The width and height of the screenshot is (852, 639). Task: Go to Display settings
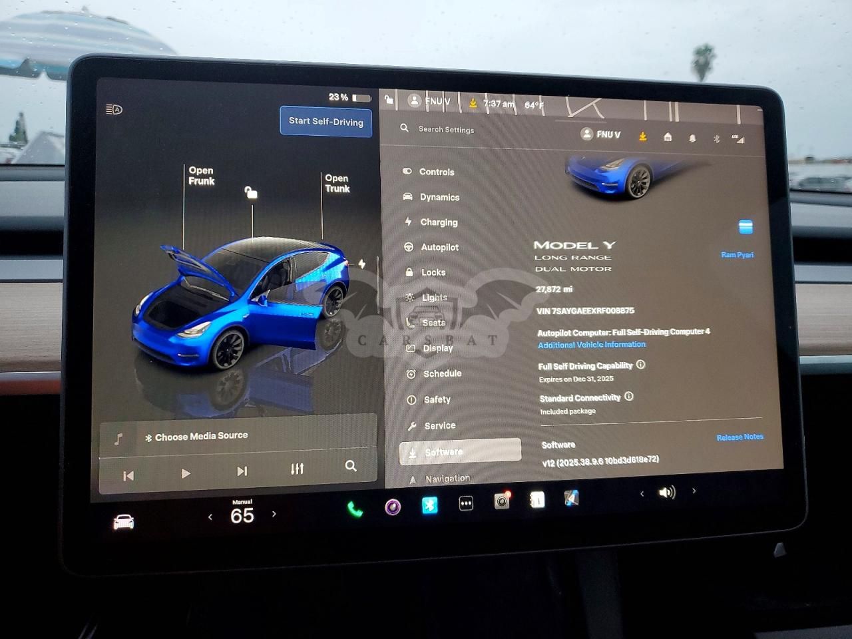429,348
